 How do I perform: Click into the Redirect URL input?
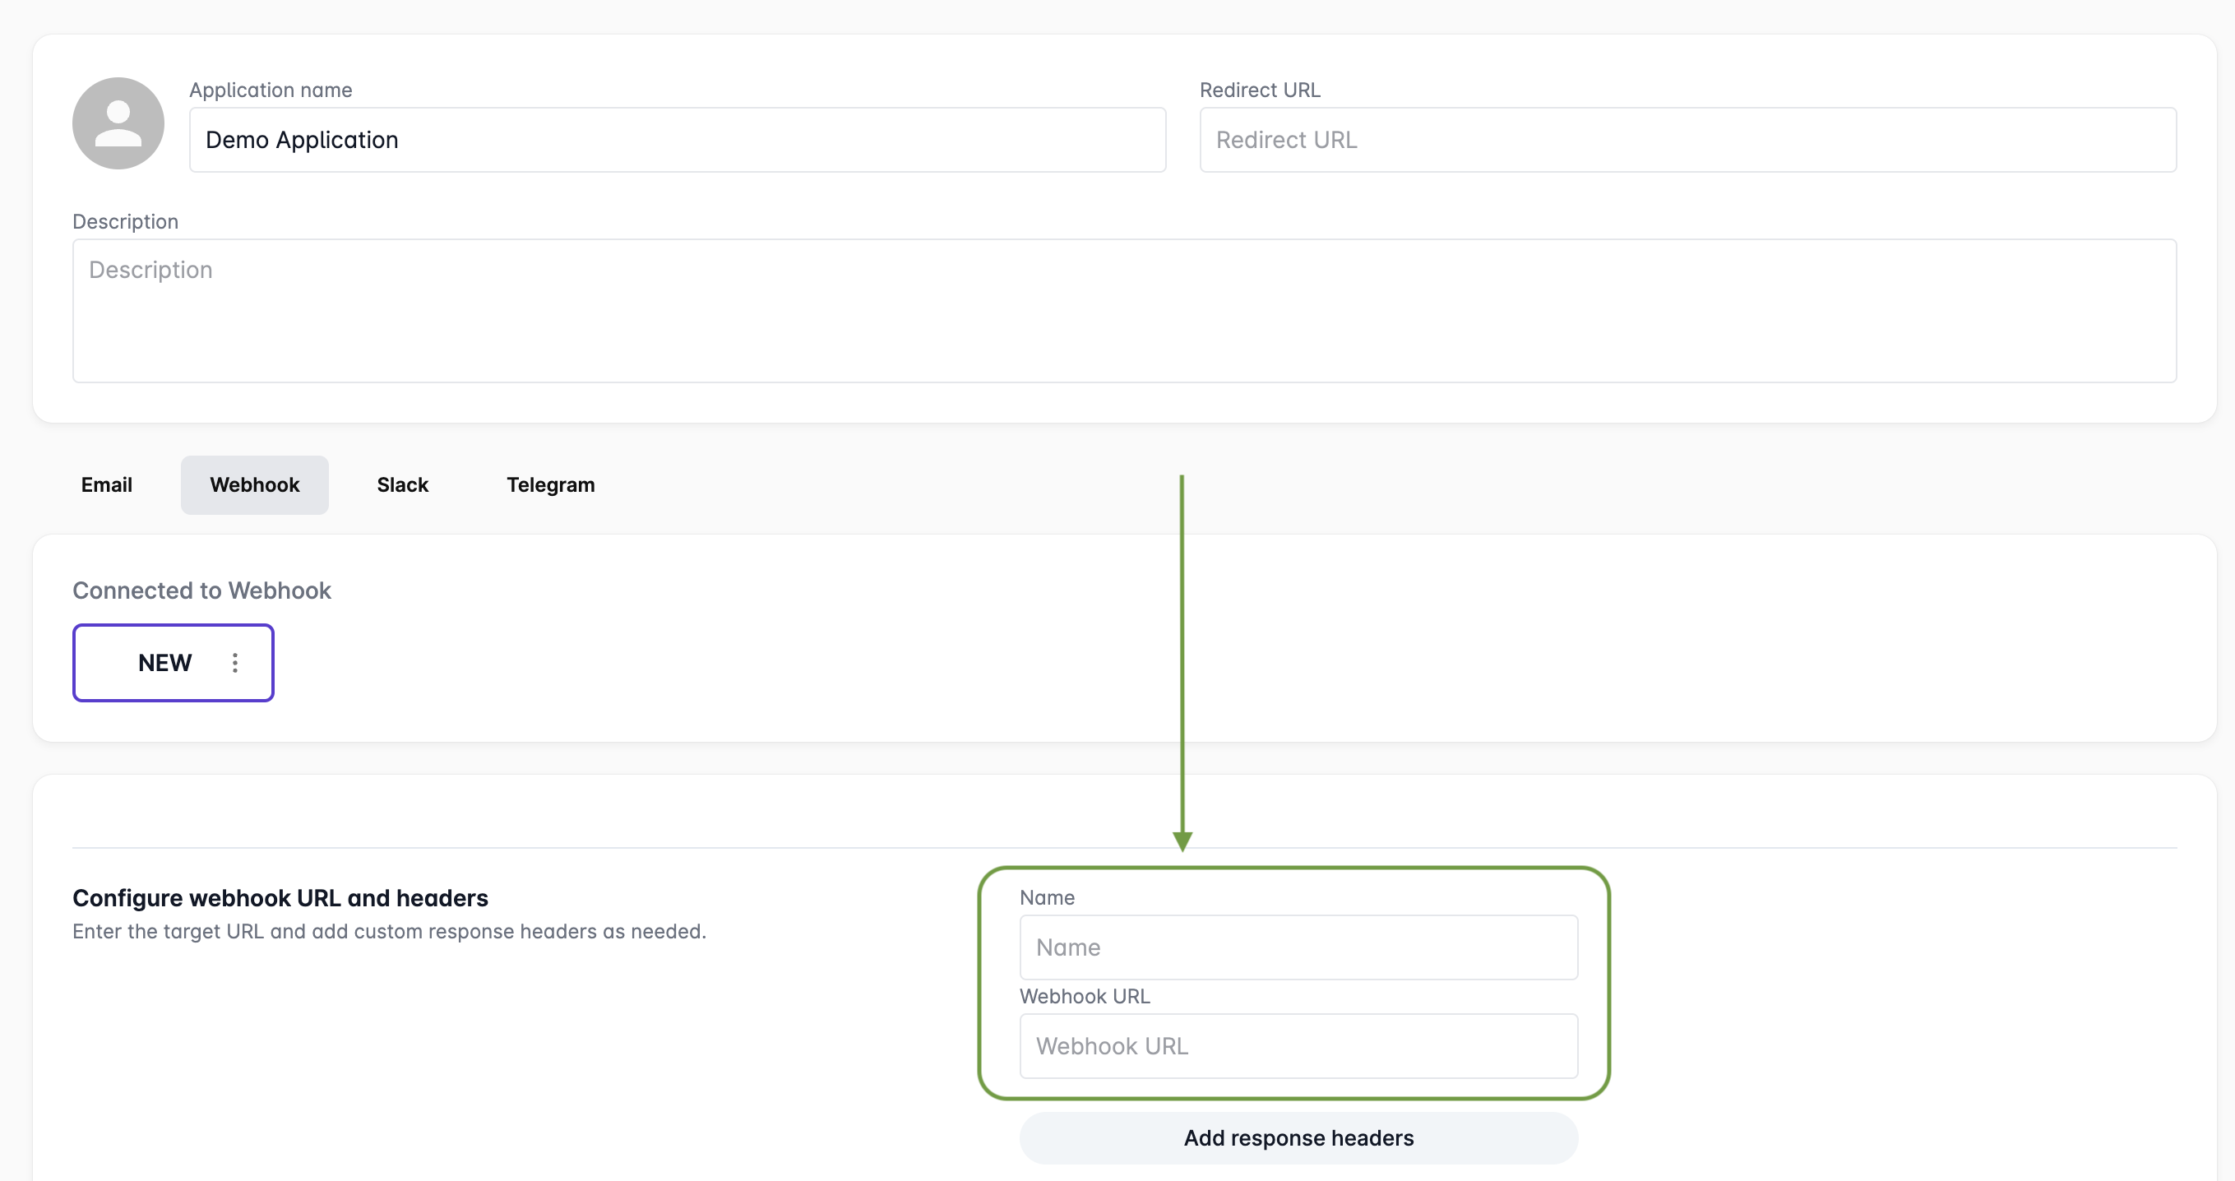point(1687,140)
